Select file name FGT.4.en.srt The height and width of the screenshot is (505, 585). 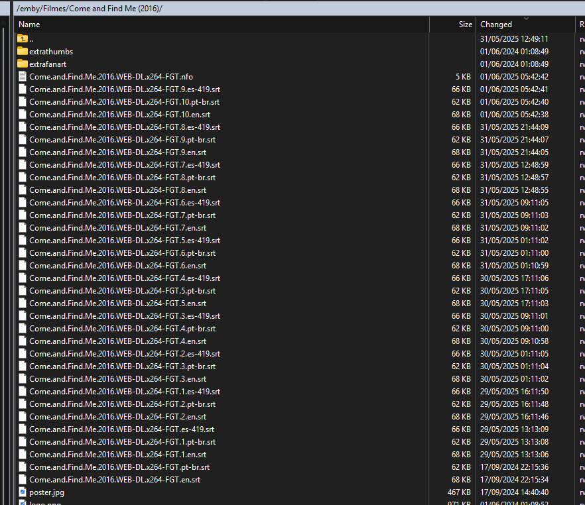click(x=118, y=341)
